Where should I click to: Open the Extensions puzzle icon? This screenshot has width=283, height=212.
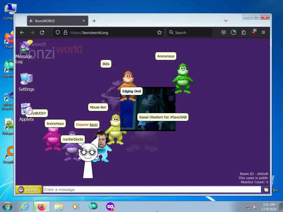[x=244, y=33]
